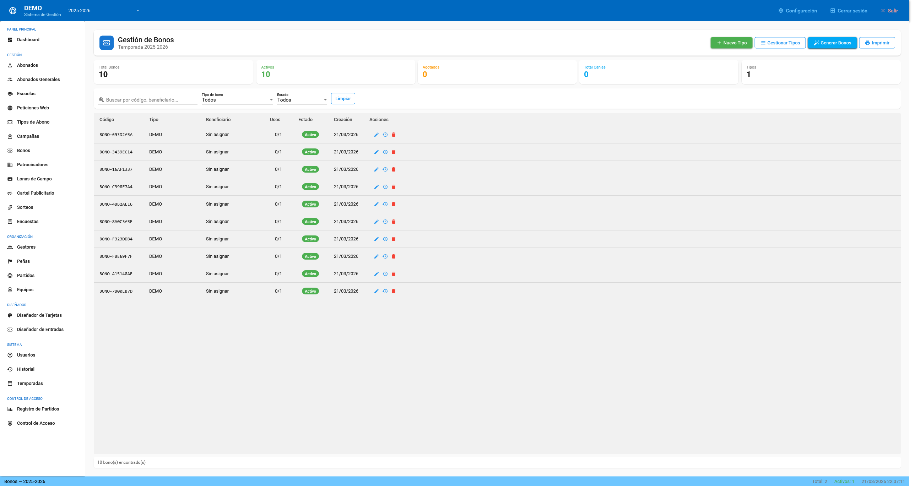Viewport: 915px width, 500px height.
Task: Click the Gestión de Bonos ticket icon
Action: (x=107, y=43)
